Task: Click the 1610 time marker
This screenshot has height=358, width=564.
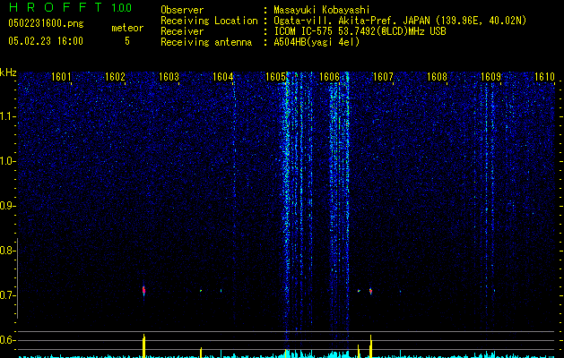Action: (x=544, y=77)
